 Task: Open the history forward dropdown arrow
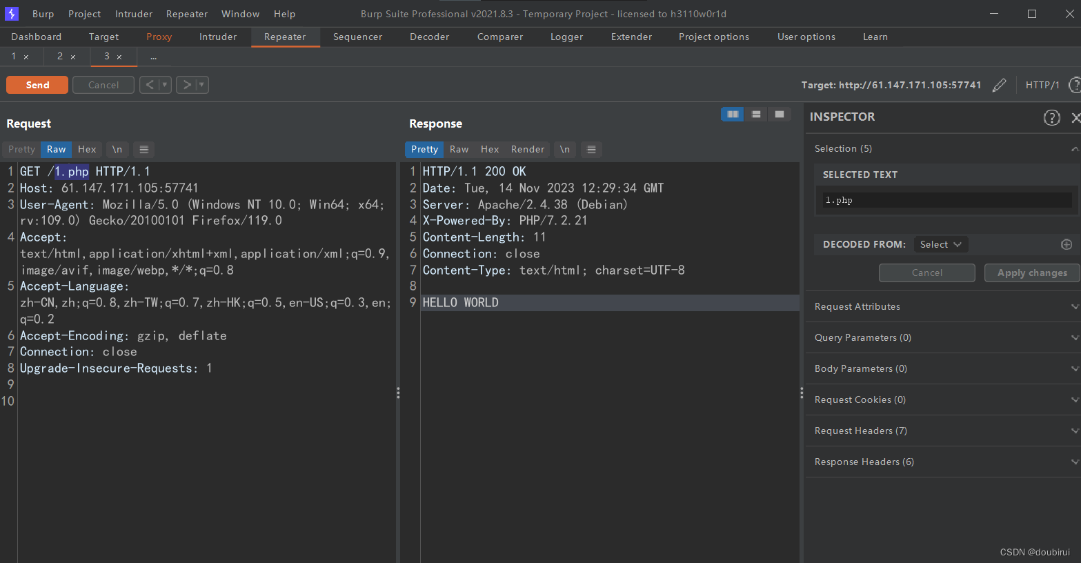(x=202, y=85)
